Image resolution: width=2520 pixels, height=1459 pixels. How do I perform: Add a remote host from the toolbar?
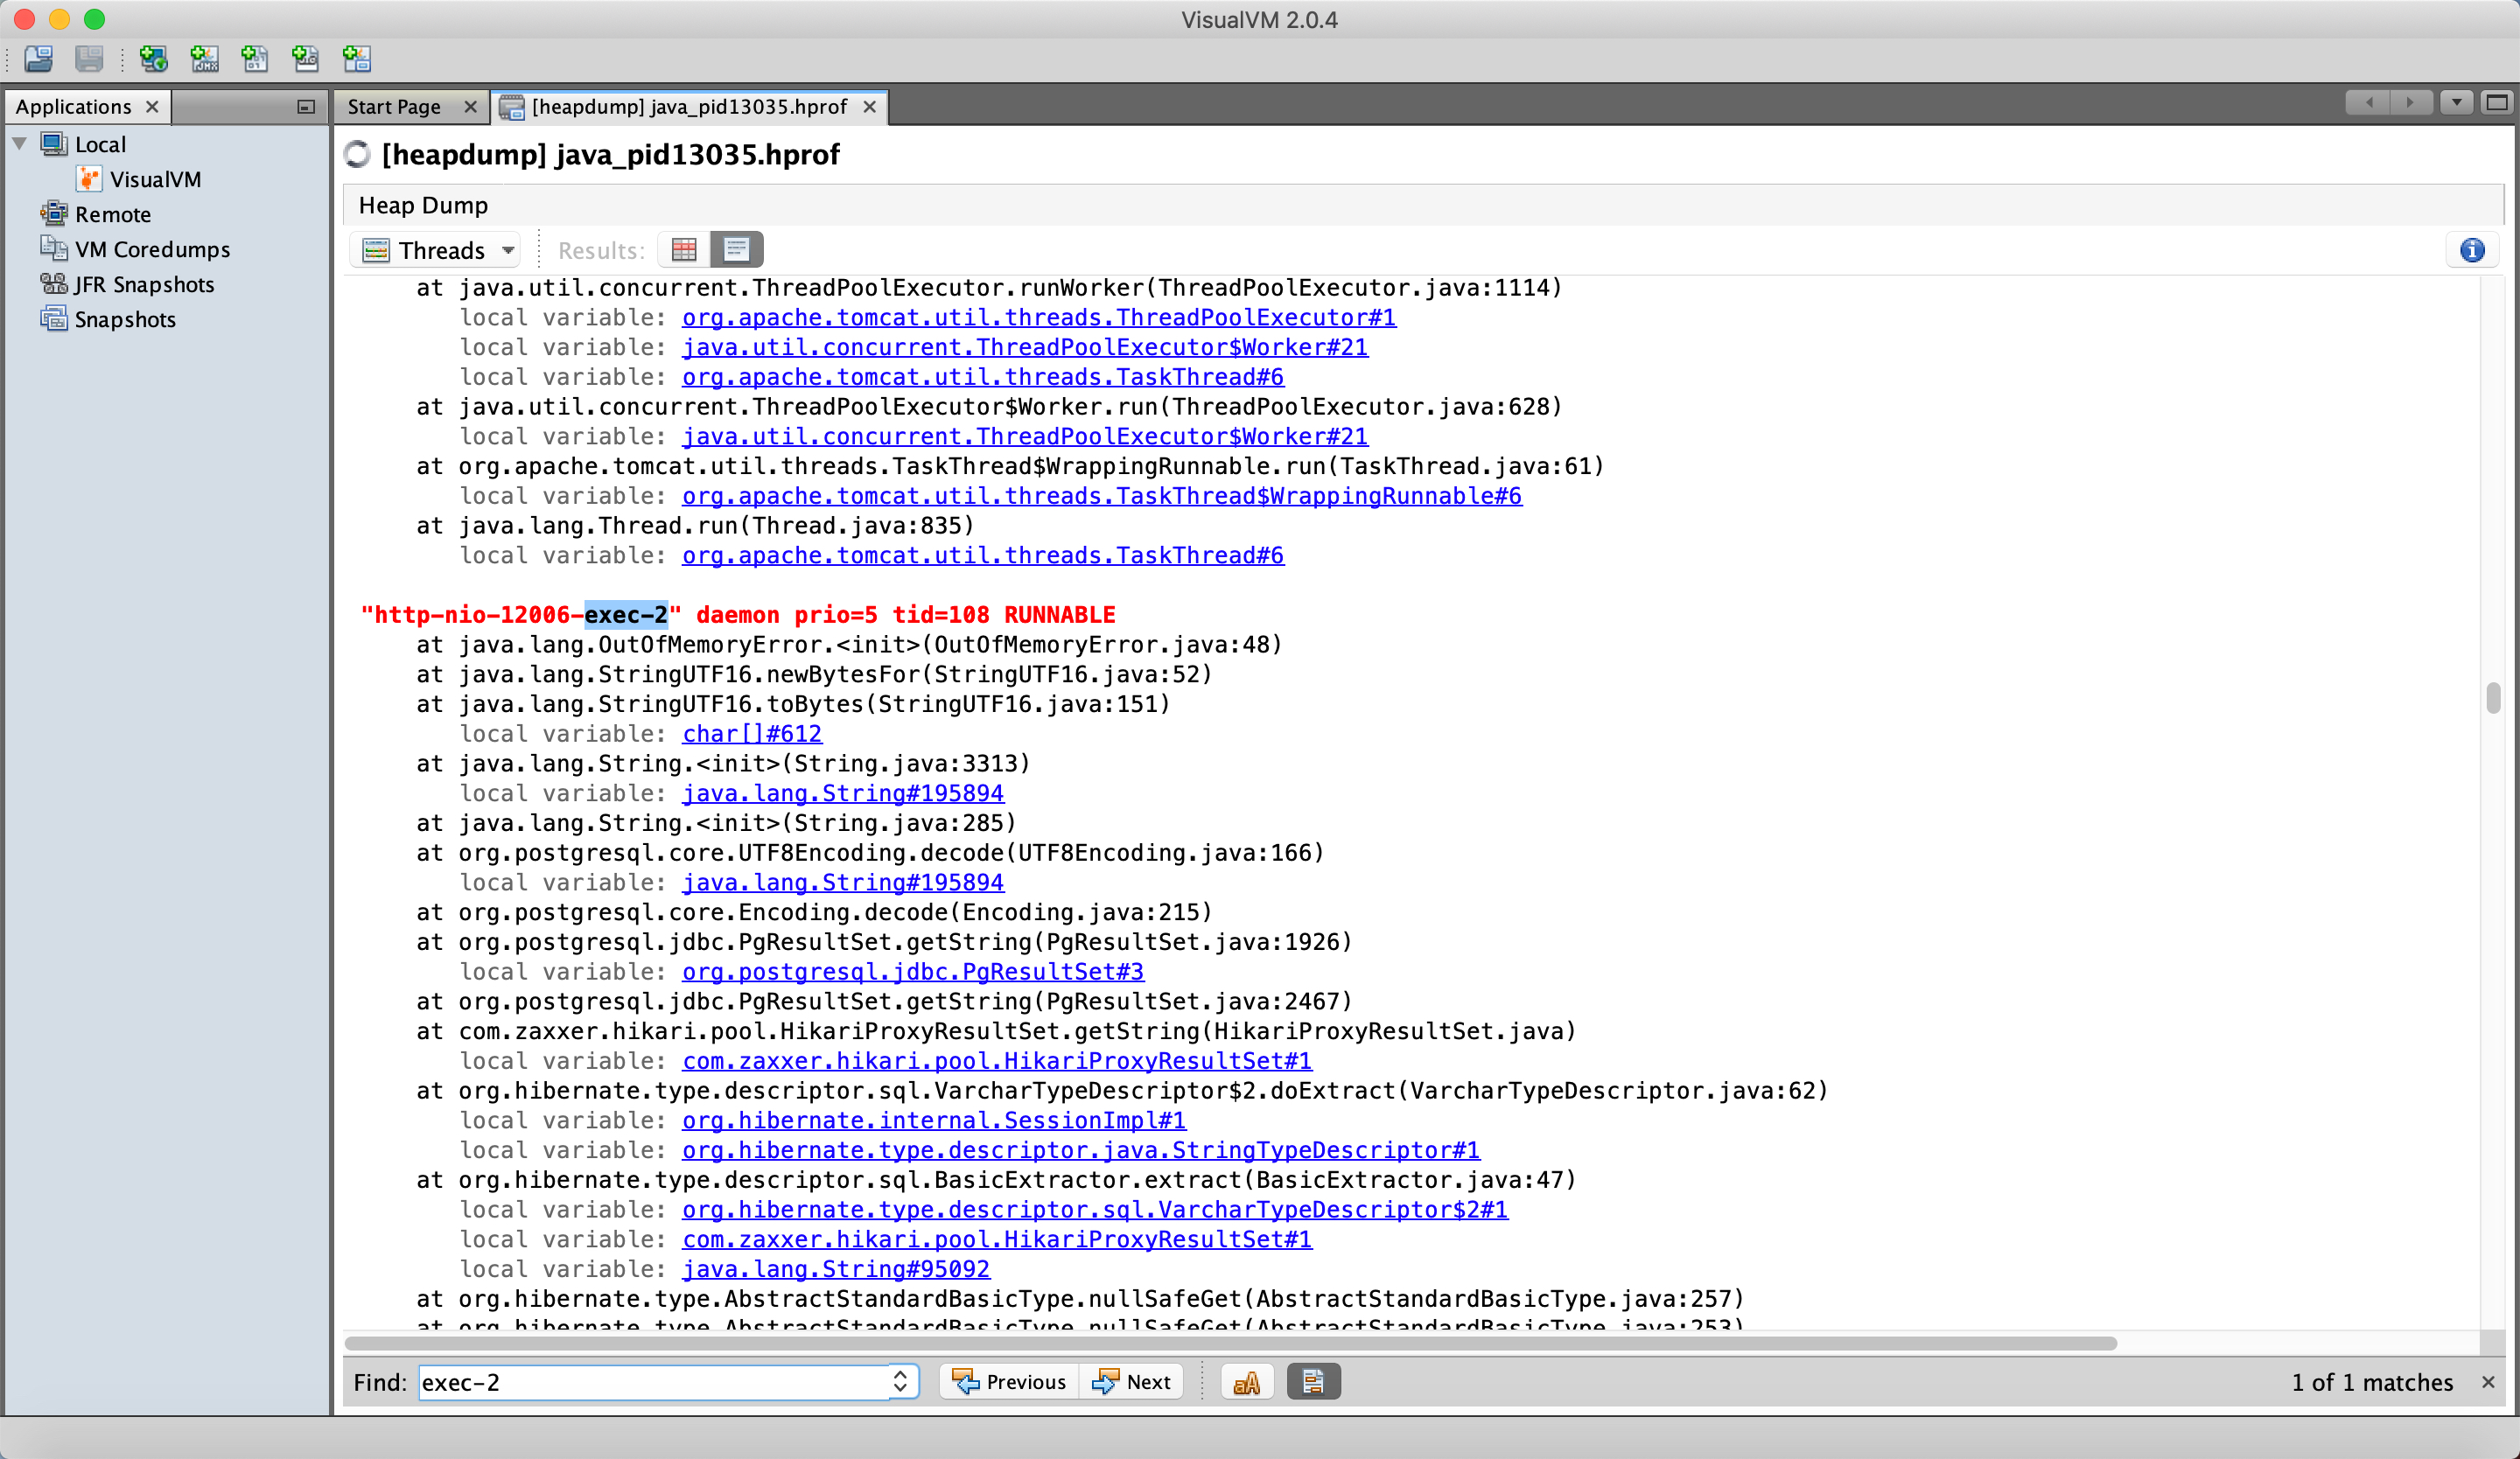(153, 59)
